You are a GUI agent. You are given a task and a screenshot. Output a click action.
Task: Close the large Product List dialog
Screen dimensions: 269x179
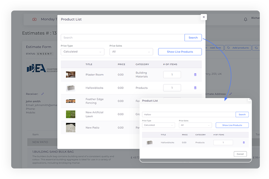203,17
